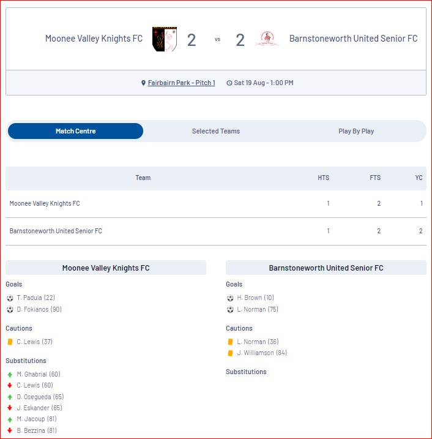
Task: Click the Barnstoneworth United Senior FC panel heading
Action: point(326,268)
